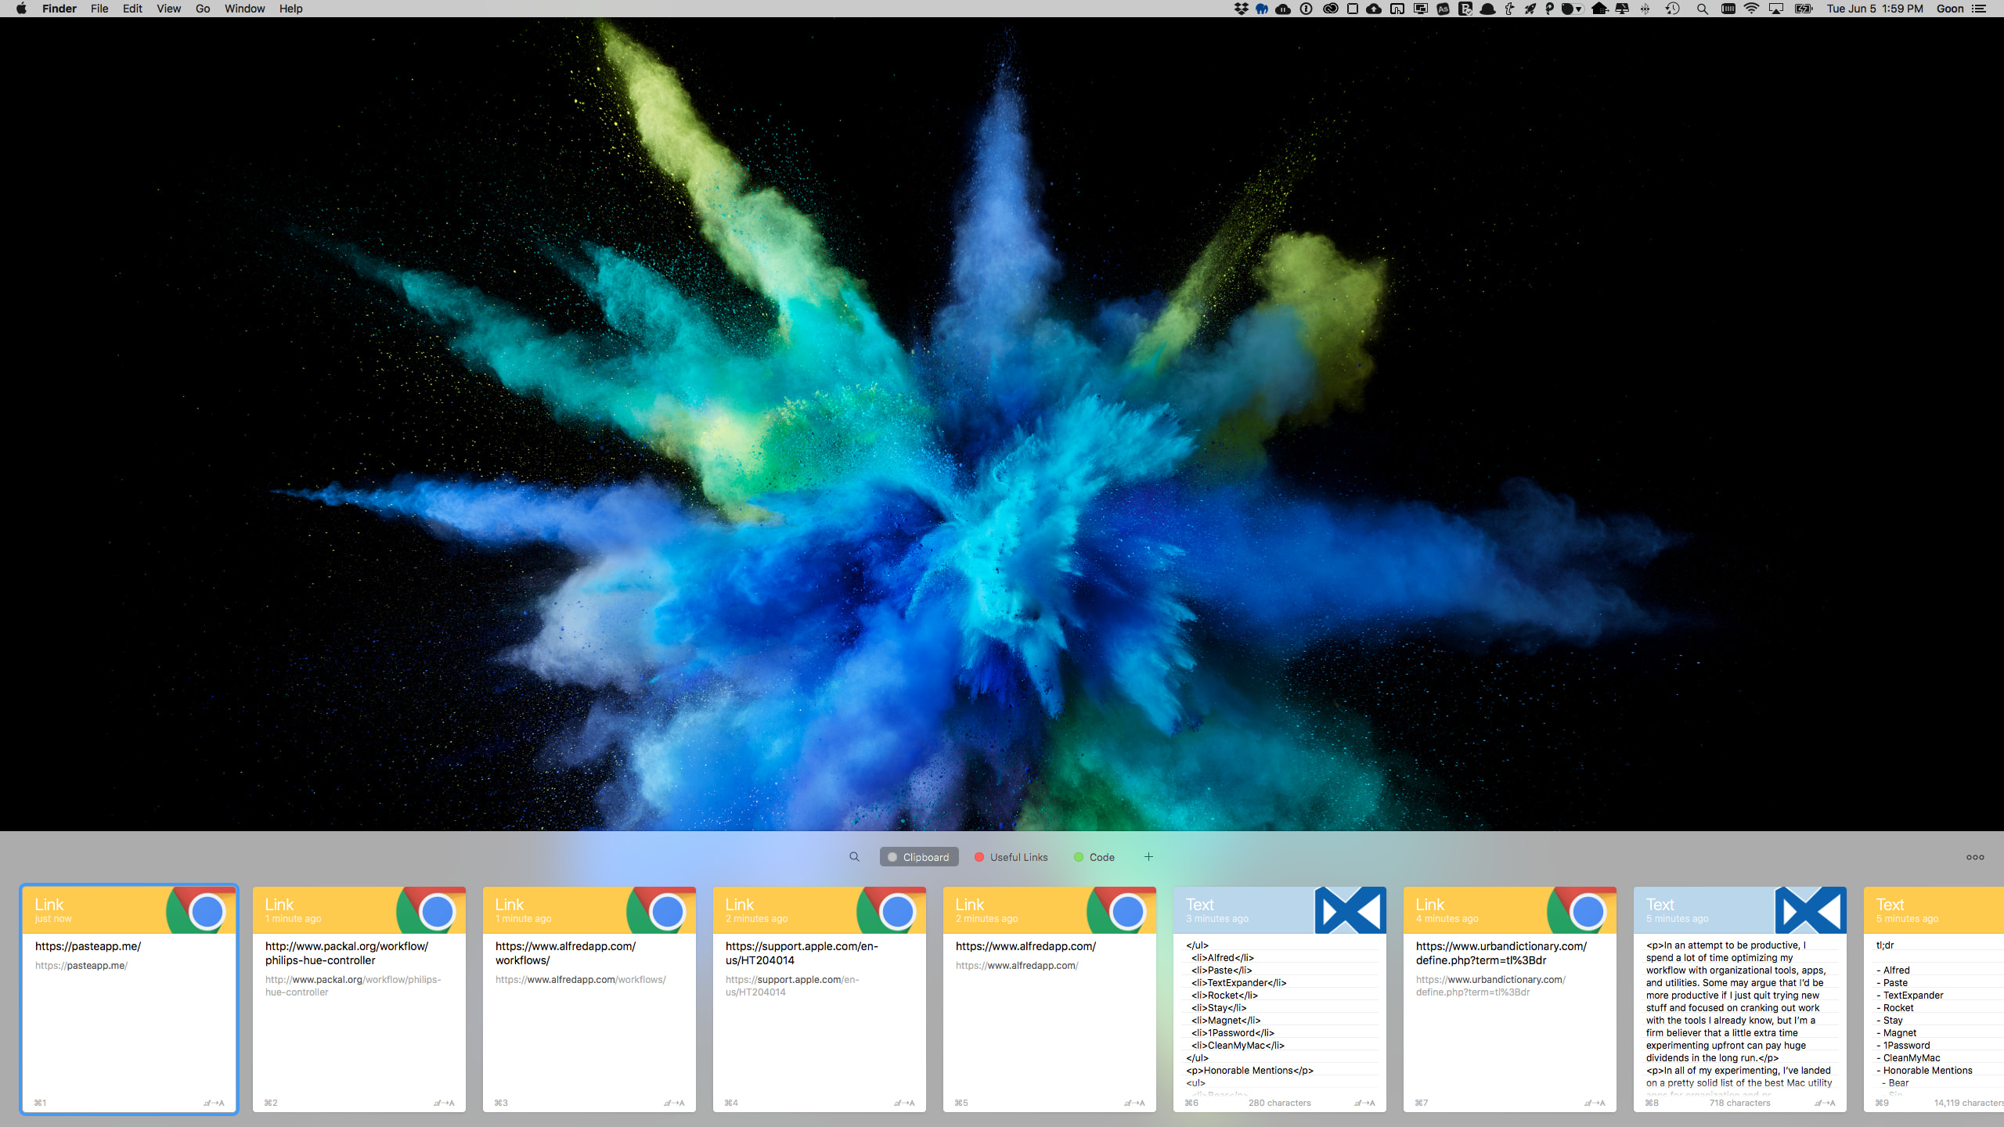Select the Clipboard tab
Screen dimensions: 2004x1127
pos(918,857)
